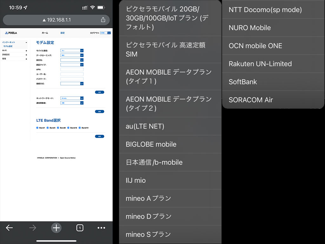Toggle the Band1 checkbox
The image size is (325, 244).
[x=37, y=128]
